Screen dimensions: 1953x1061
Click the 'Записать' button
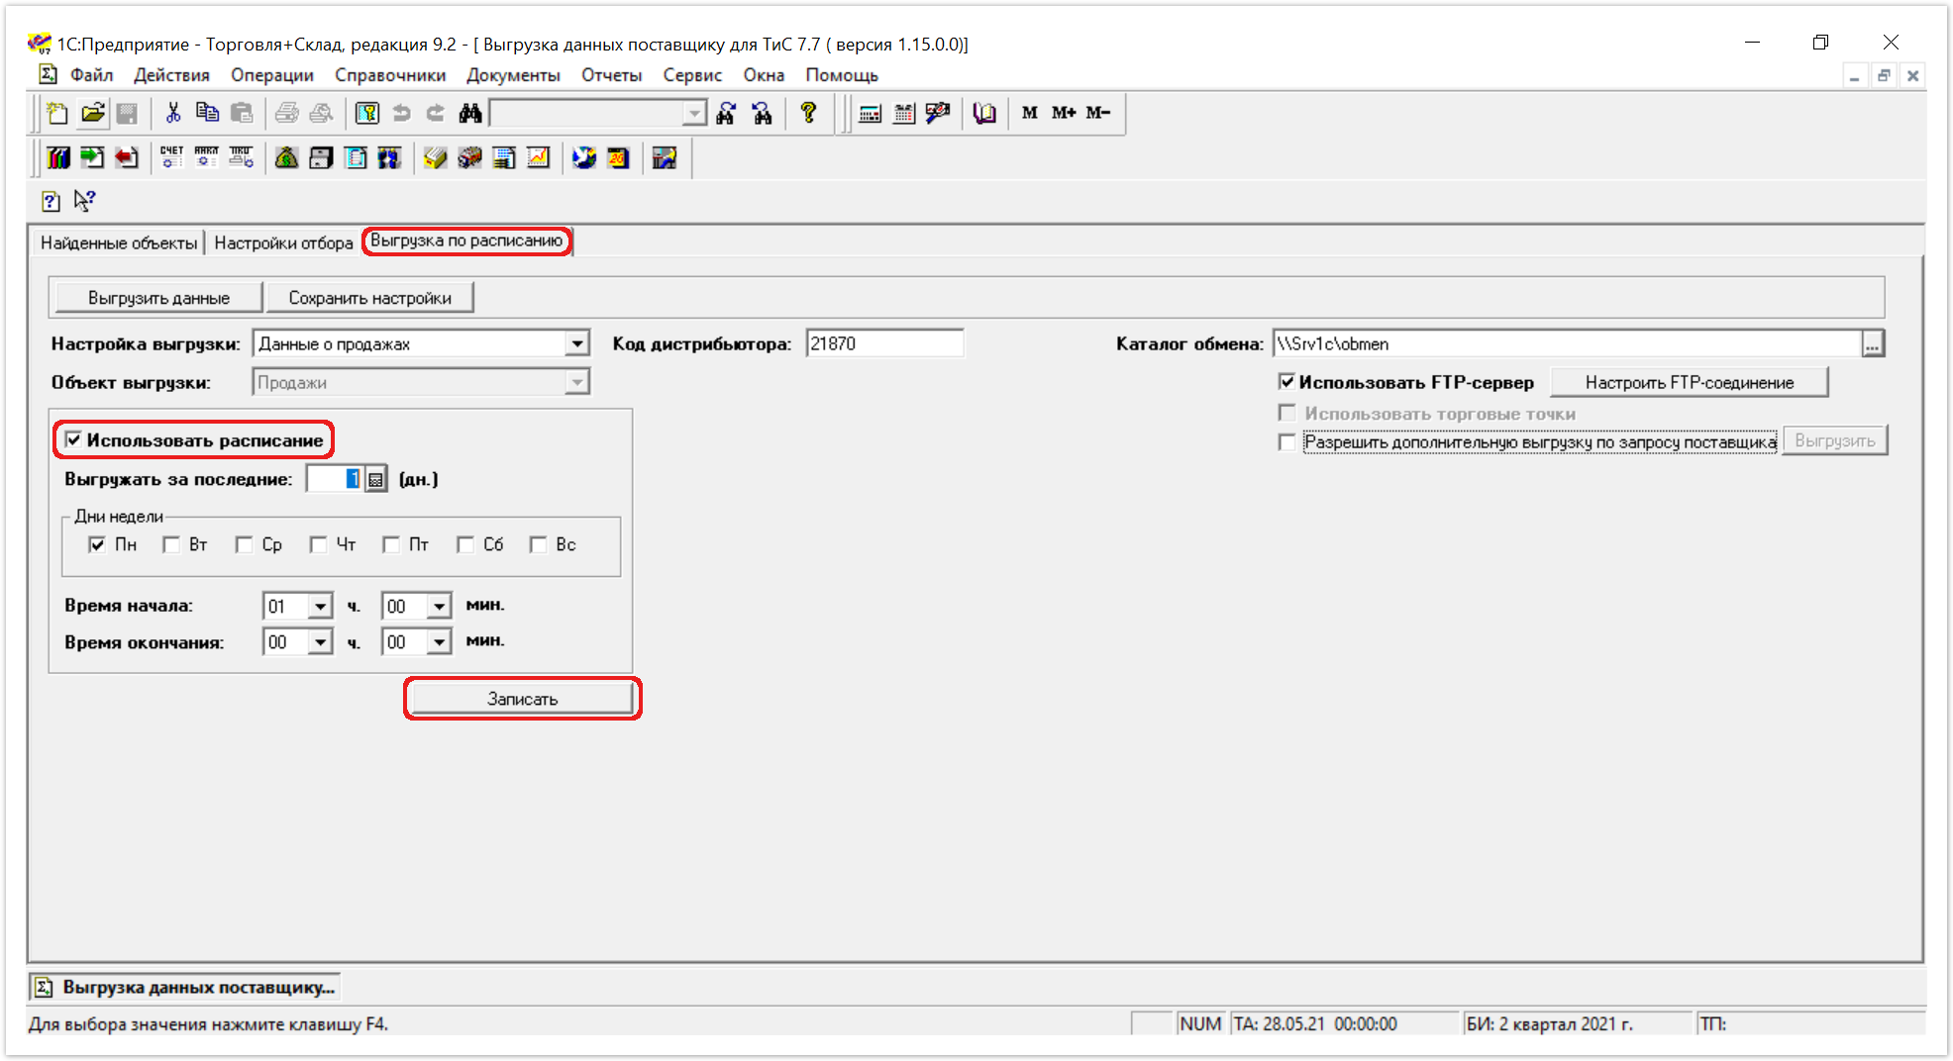pos(522,699)
